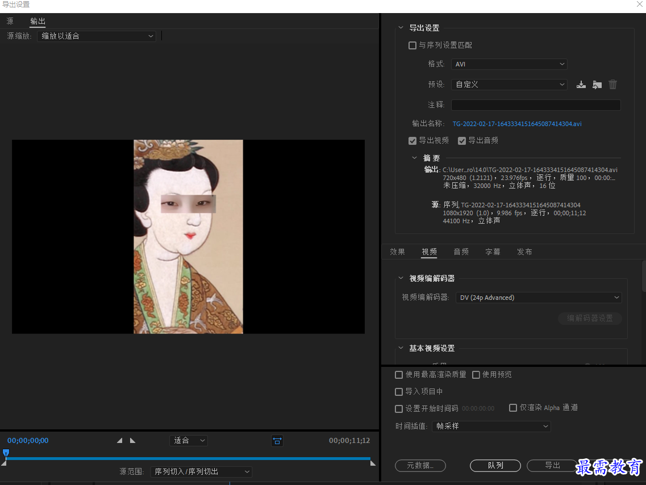Open the 时间插值 帧采样 dropdown
This screenshot has height=485, width=646.
[491, 426]
